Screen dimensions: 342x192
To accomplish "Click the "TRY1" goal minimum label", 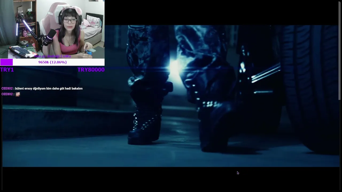I will pos(7,70).
